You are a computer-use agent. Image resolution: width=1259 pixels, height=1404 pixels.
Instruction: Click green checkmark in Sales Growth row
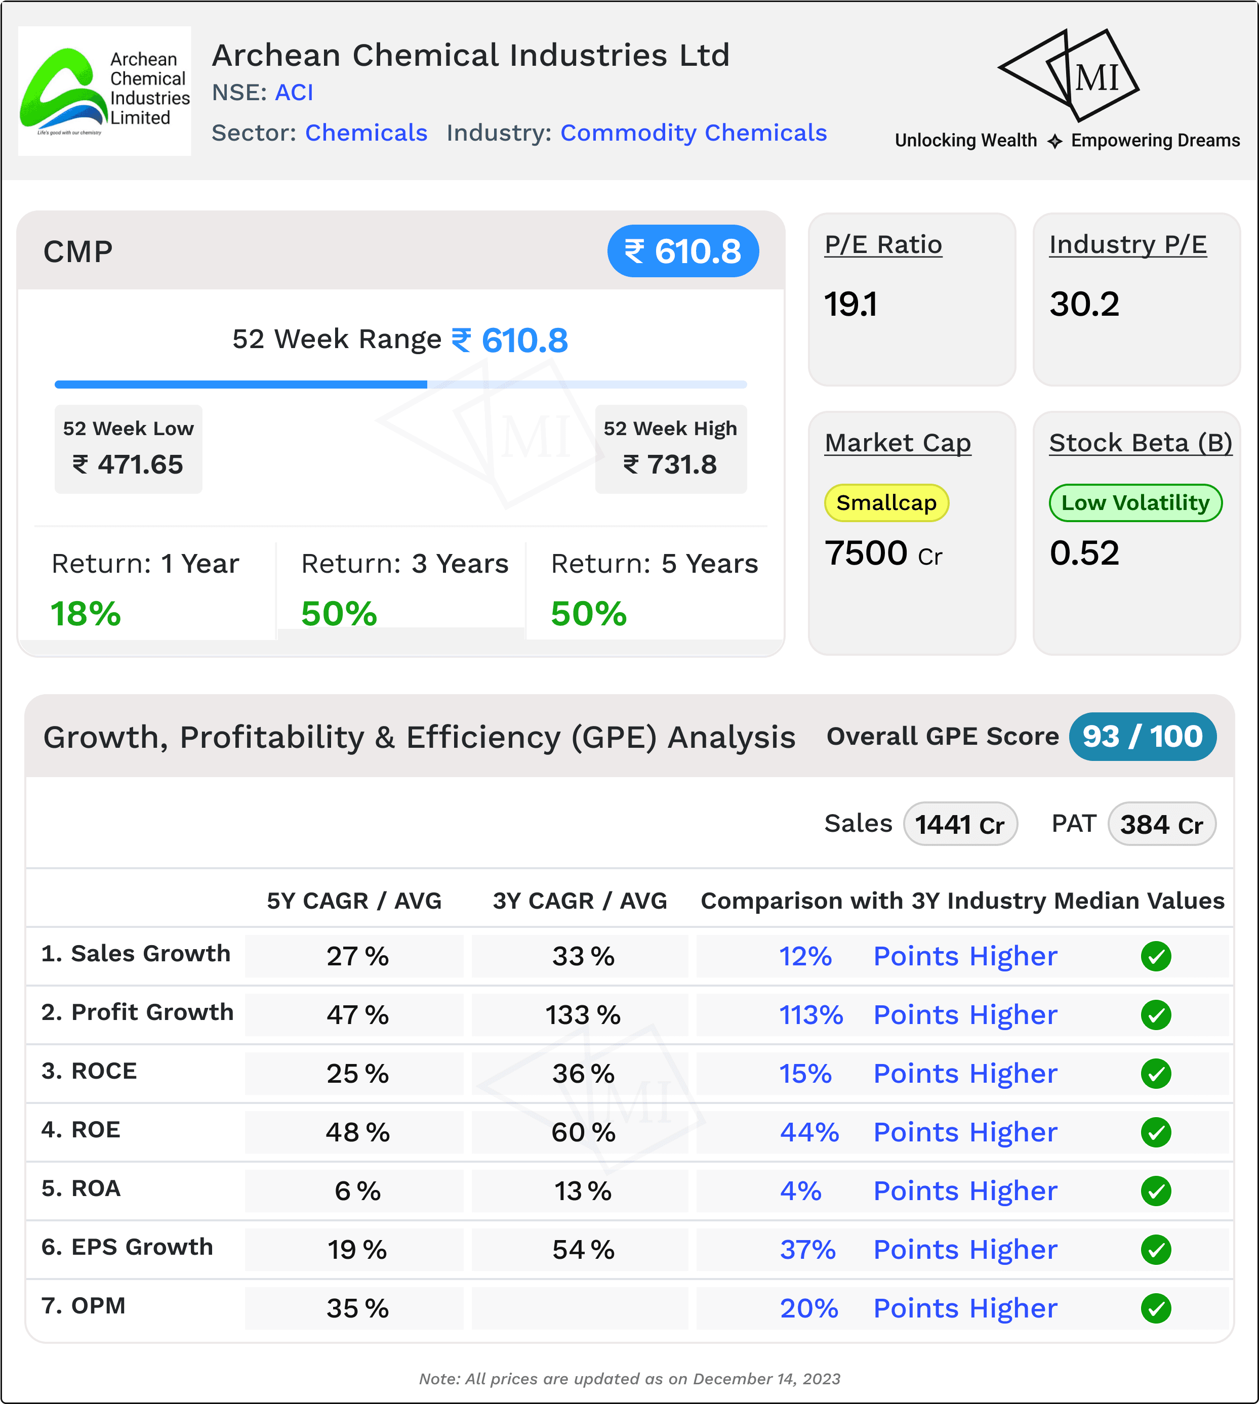[1155, 956]
